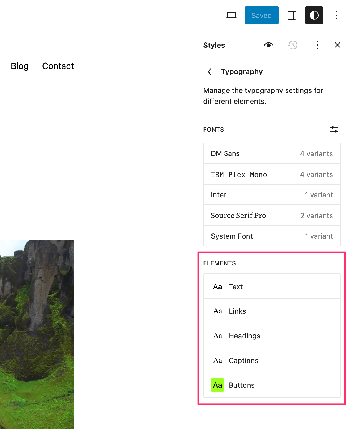Open the Manage fonts sliders icon

(x=334, y=129)
